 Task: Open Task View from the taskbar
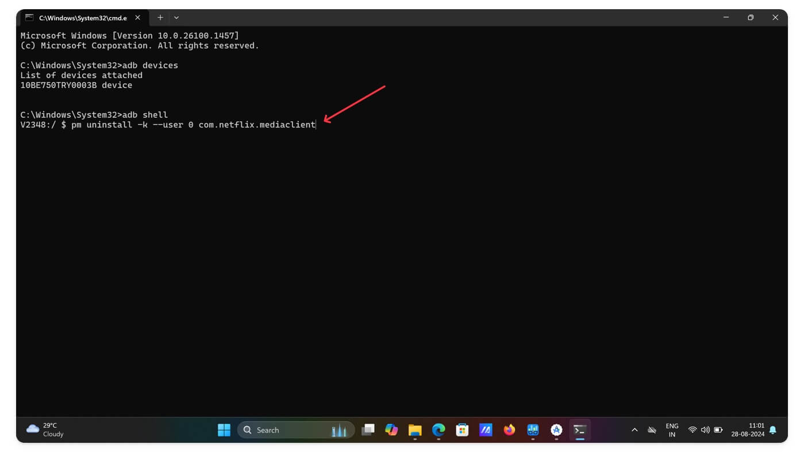[368, 430]
